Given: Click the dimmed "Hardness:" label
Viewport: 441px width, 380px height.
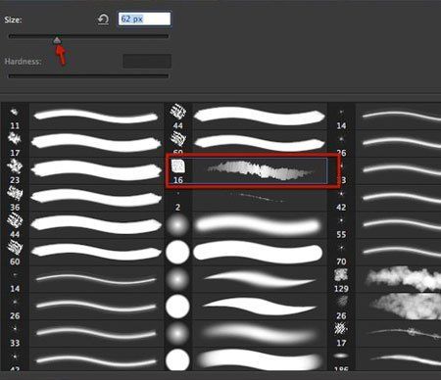Looking at the screenshot, I should 23,62.
